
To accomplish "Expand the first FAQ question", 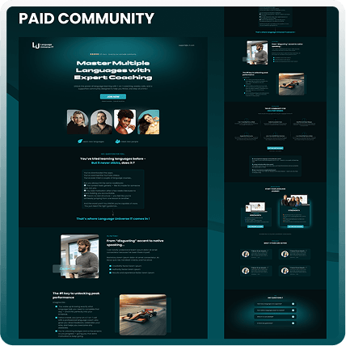I will click(275, 304).
